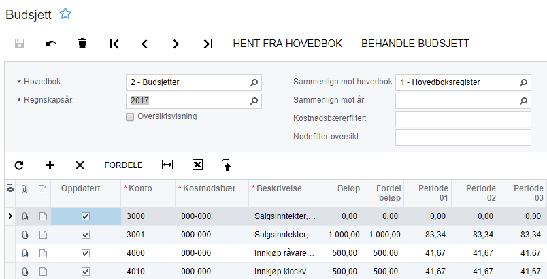Click the Kostnadsbærerfilter input field
Viewport: 547px width, 279px height.
[x=463, y=119]
